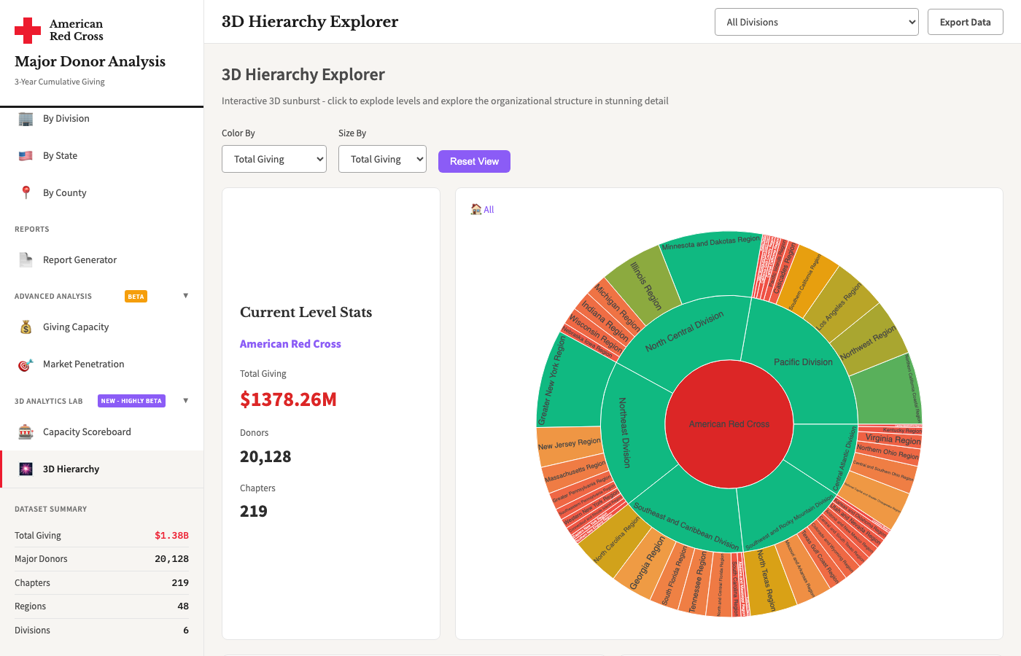Go to Giving Capacity analysis
This screenshot has height=656, width=1021.
[102, 327]
